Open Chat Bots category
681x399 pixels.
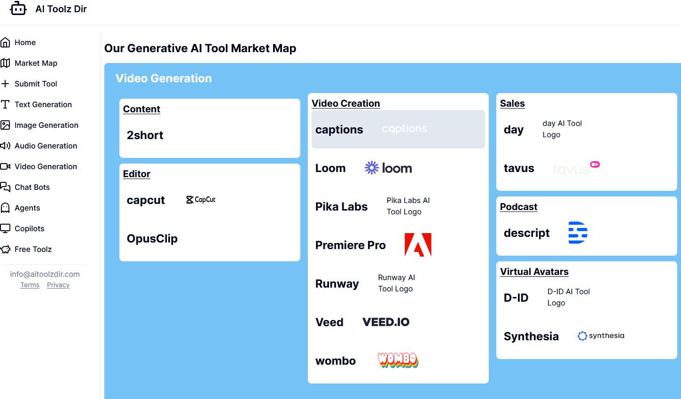(x=32, y=187)
